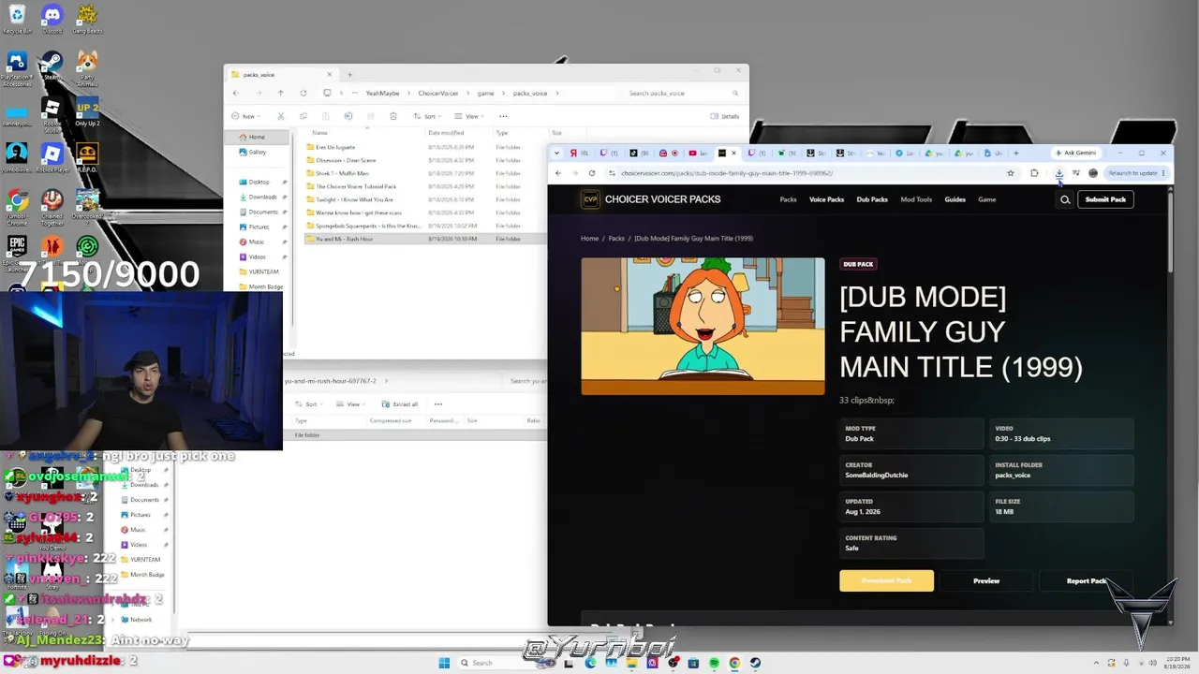This screenshot has height=674, width=1199.
Task: Click the Up arrow in File Explorer
Action: (x=280, y=93)
